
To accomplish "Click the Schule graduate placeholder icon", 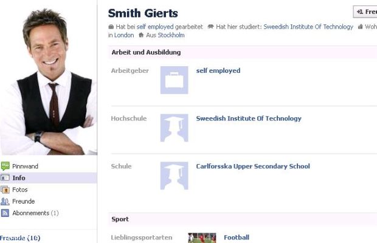I will [174, 176].
